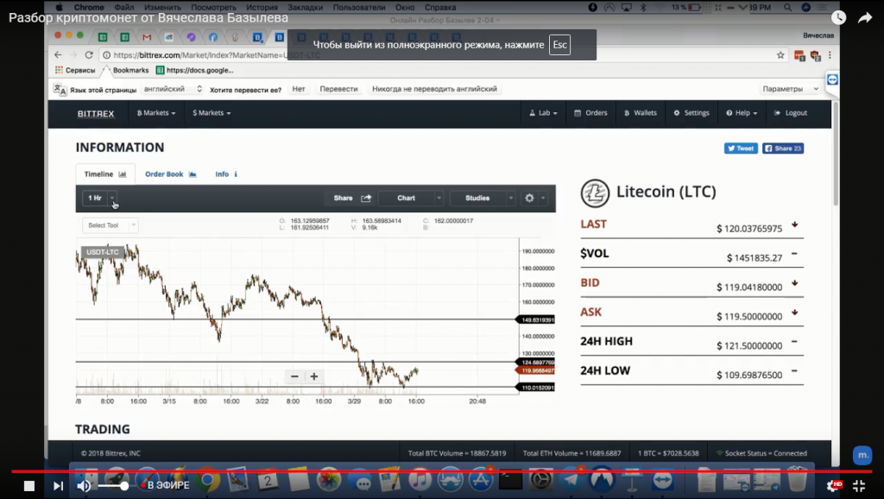Screen dimensions: 884x499
Task: Exit fullscreen using the player corner icon
Action: [x=859, y=485]
